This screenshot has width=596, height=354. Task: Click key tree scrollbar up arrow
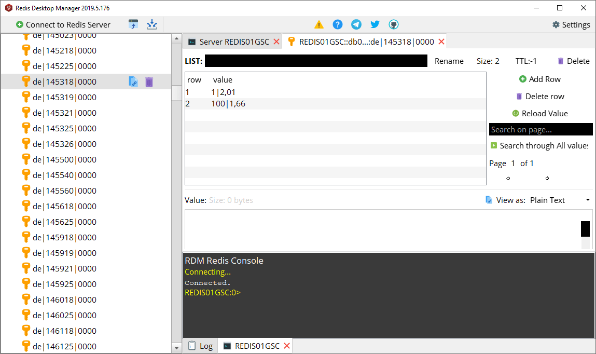(x=176, y=39)
